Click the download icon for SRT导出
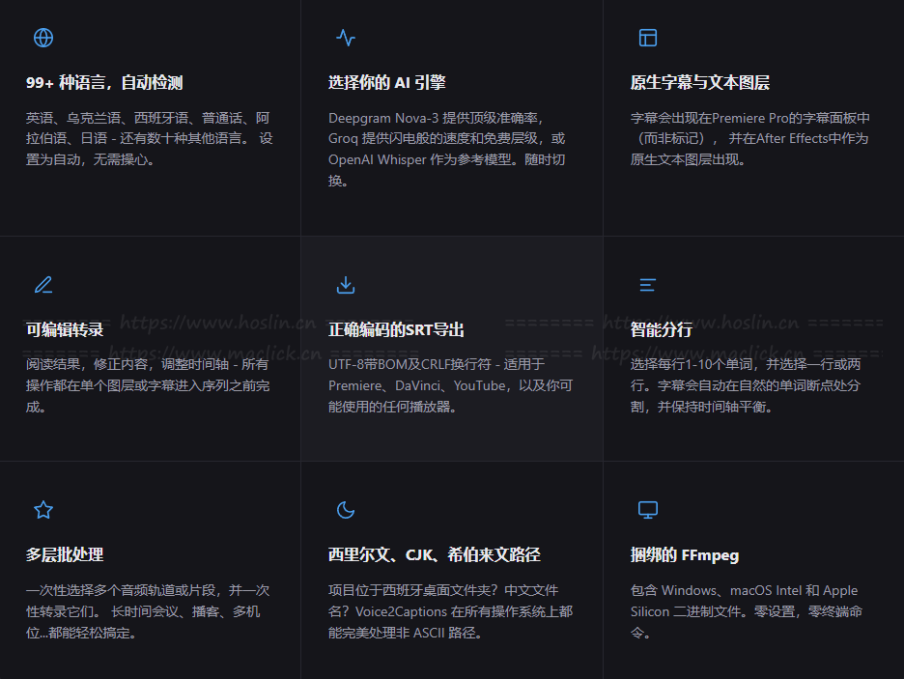Screen dimensions: 904x679 (x=346, y=285)
